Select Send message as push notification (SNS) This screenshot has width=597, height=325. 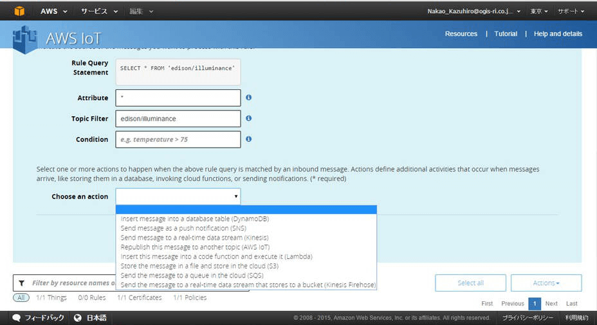click(x=246, y=229)
